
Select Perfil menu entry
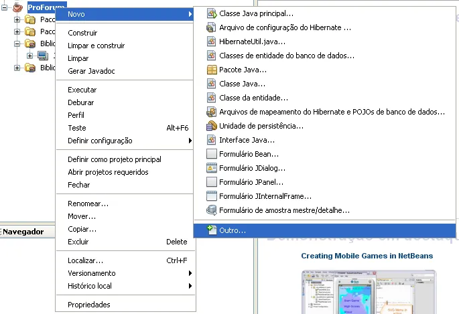[126, 115]
